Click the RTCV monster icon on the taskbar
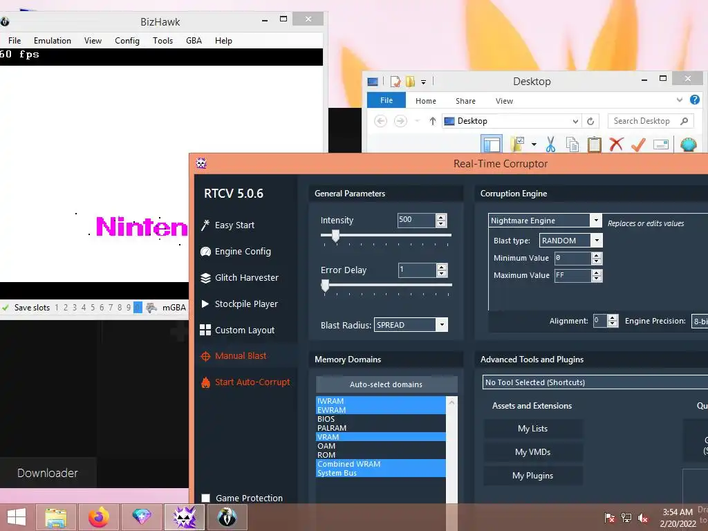The height and width of the screenshot is (531, 708). point(185,517)
